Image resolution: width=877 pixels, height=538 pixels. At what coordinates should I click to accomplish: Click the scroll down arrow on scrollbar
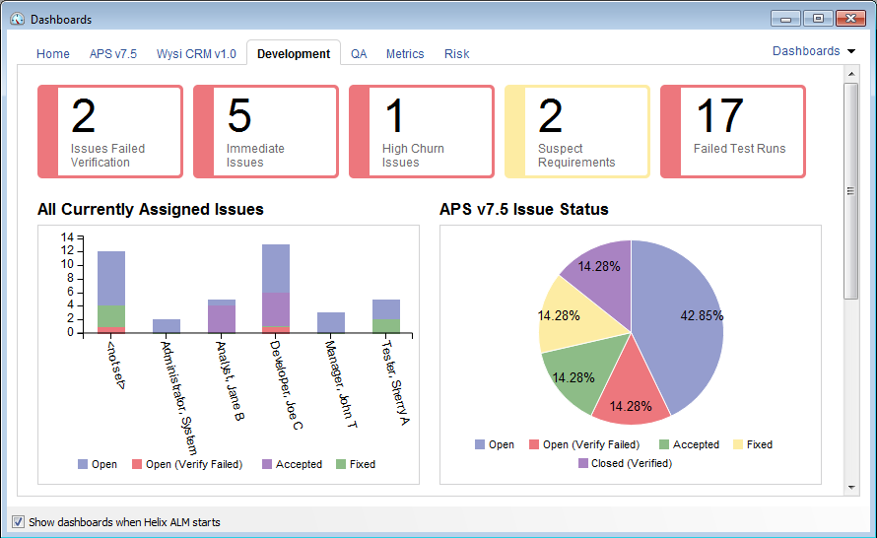point(851,487)
